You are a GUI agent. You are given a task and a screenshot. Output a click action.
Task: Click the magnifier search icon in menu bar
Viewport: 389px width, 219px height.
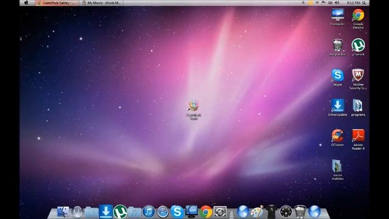click(364, 3)
